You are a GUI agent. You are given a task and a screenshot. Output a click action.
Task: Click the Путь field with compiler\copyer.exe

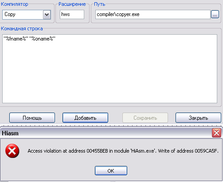click(x=153, y=14)
